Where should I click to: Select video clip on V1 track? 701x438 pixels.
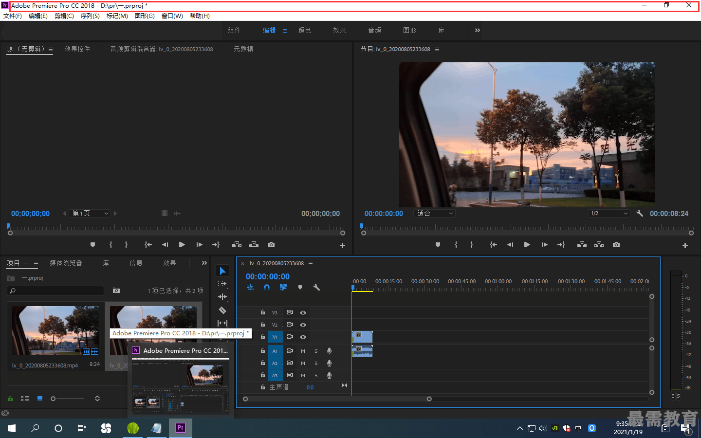tap(362, 337)
